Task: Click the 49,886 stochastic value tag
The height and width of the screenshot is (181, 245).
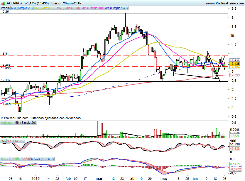Action: coord(235,149)
